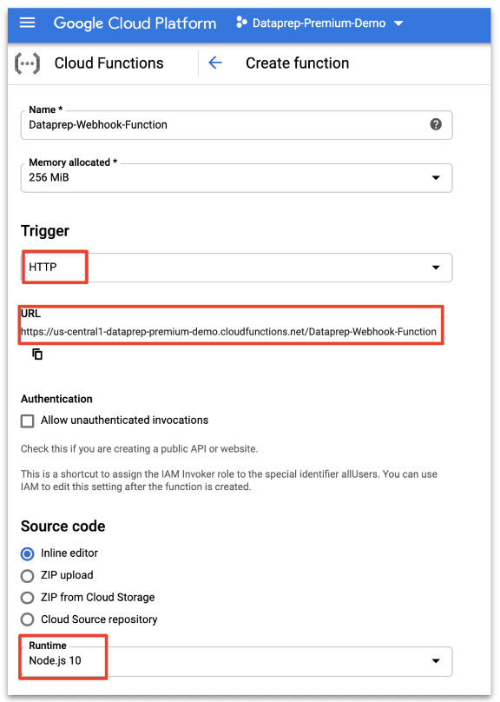
Task: Open the help tooltip on the Name field
Action: click(437, 125)
